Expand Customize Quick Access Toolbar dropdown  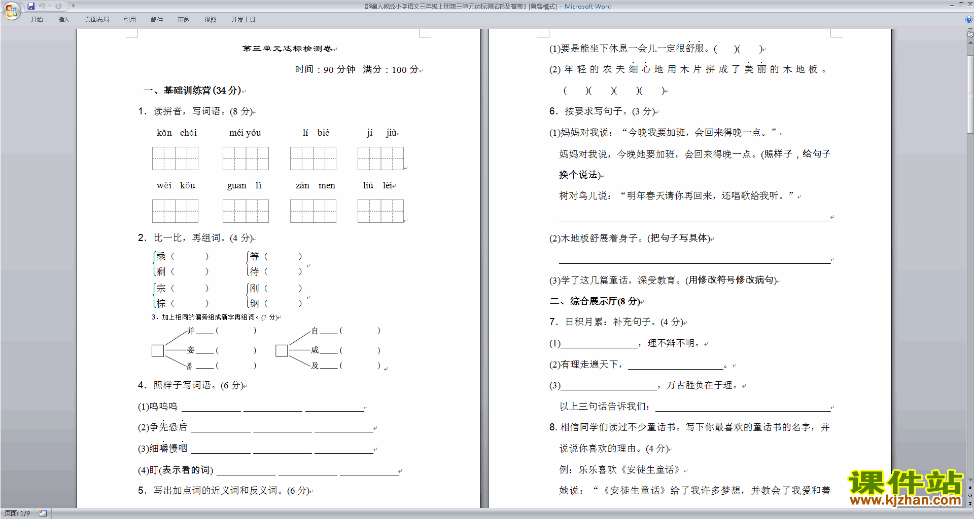pos(73,6)
